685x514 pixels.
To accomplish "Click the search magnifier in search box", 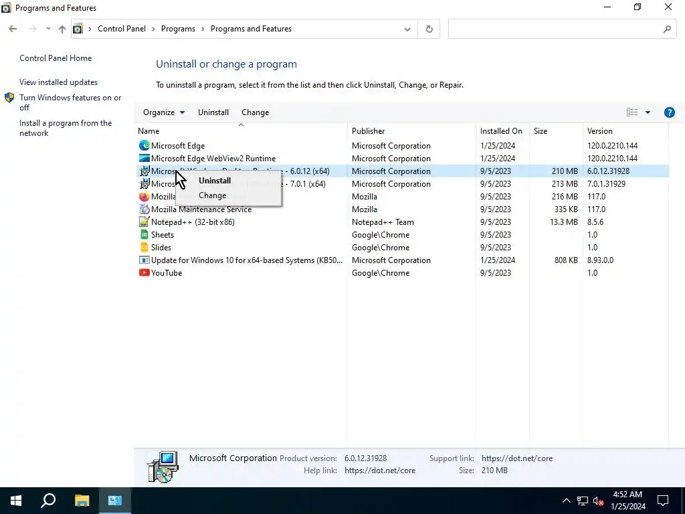I will (x=667, y=29).
